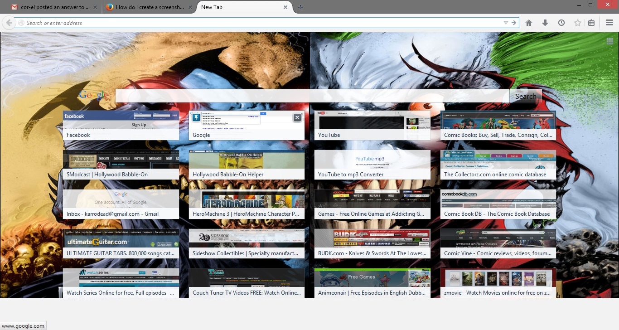The height and width of the screenshot is (330, 619).
Task: Show History clock icon
Action: click(x=561, y=23)
